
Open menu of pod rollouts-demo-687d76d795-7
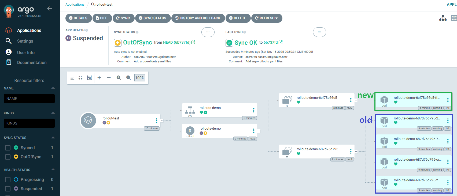click(448, 141)
